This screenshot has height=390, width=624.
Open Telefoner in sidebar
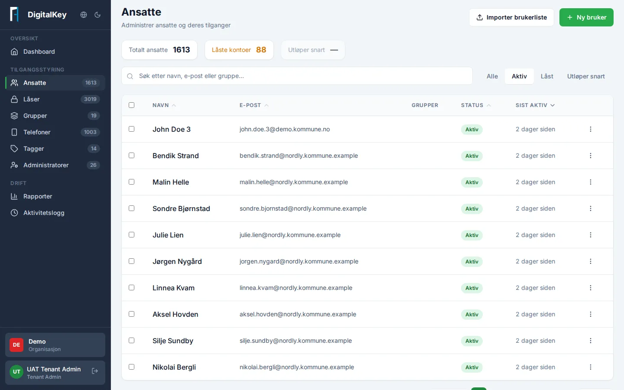click(55, 132)
